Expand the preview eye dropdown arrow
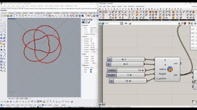Screen dimensions: 197x110 pyautogui.click(x=128, y=23)
